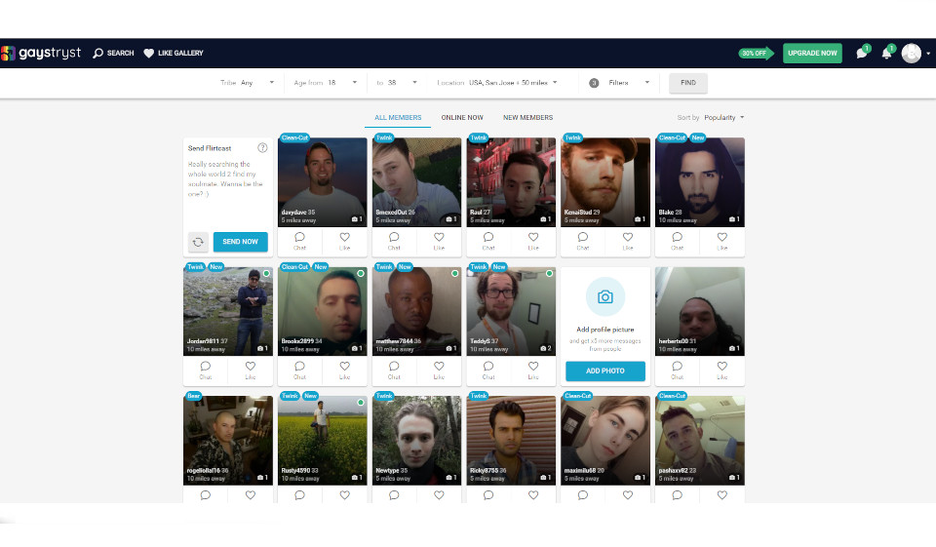The height and width of the screenshot is (547, 936).
Task: Click camera icon to add profile picture
Action: 604,296
